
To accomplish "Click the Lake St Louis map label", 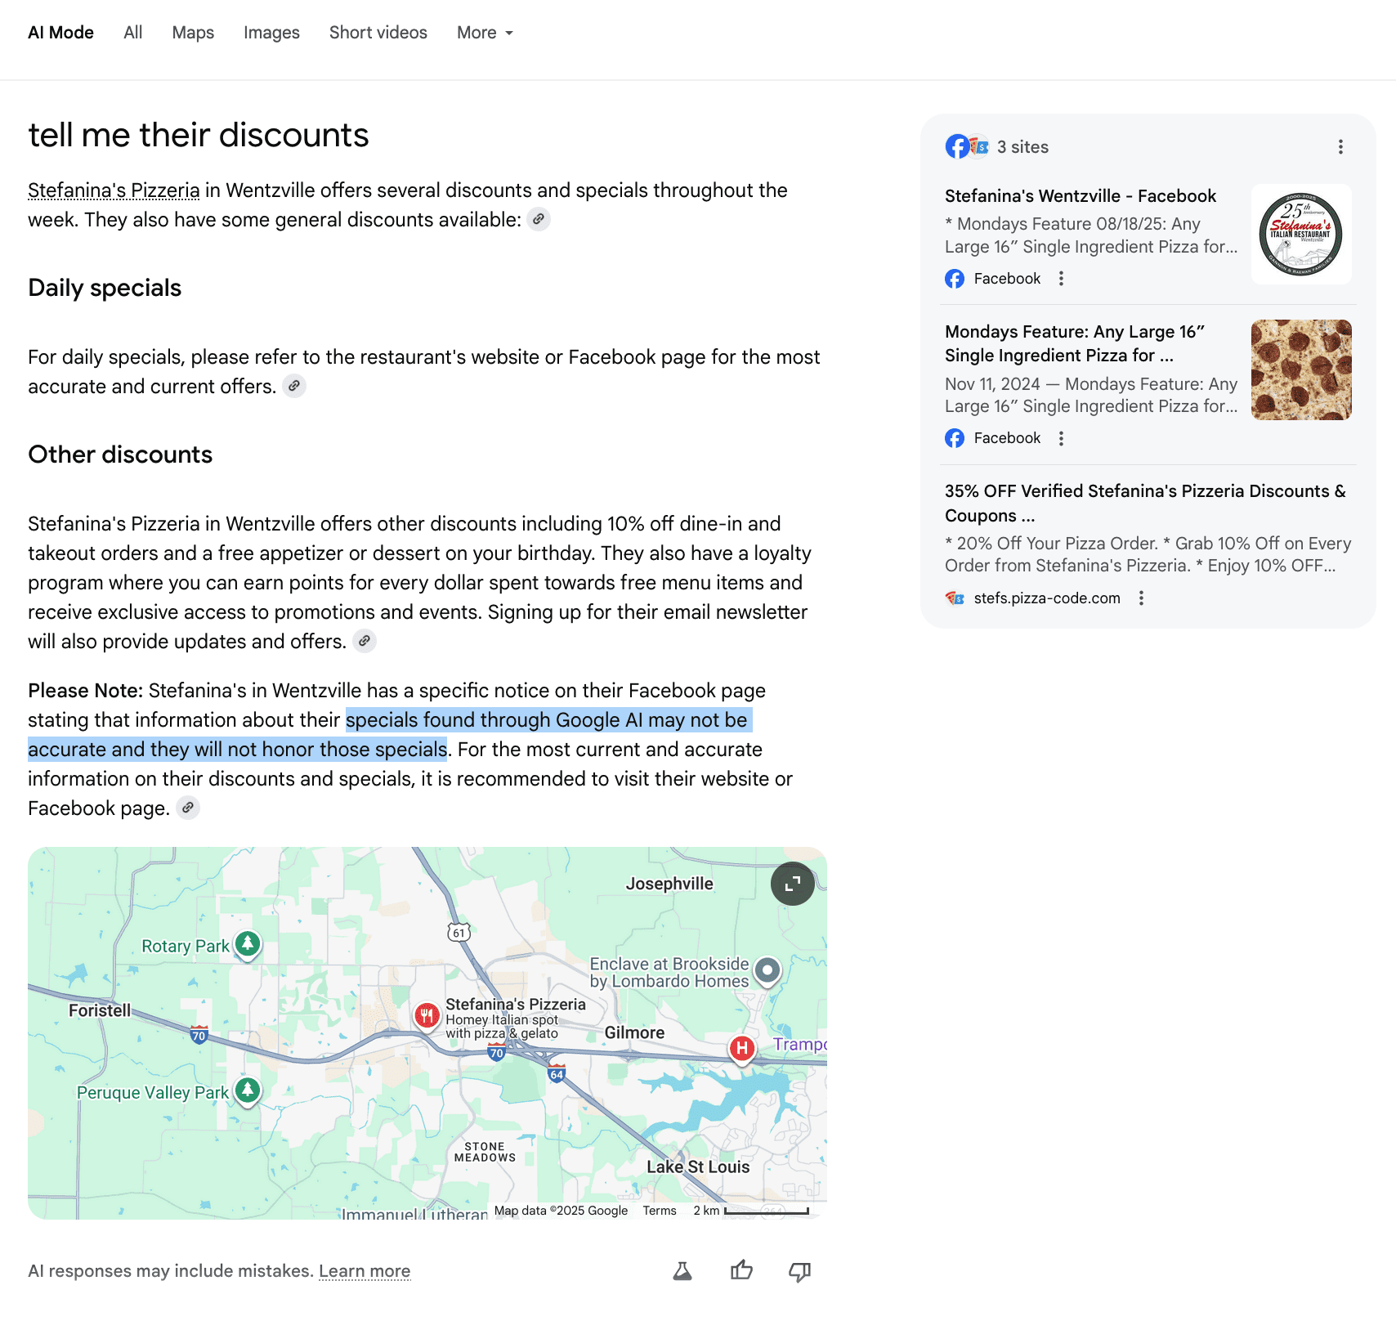I will pos(698,1167).
